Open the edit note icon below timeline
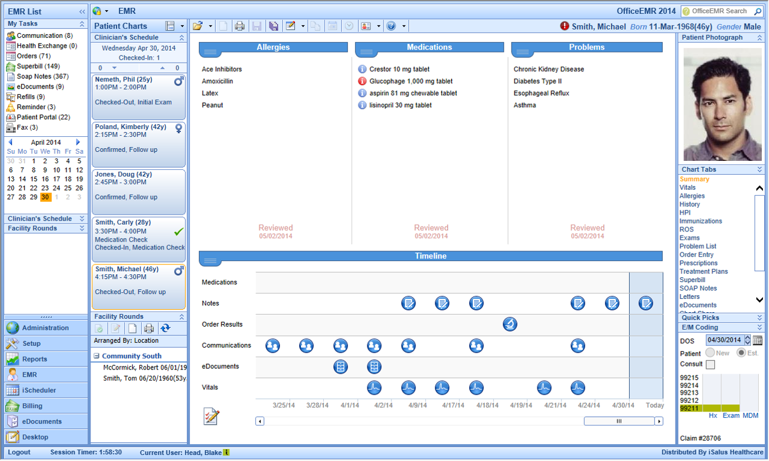 (212, 416)
